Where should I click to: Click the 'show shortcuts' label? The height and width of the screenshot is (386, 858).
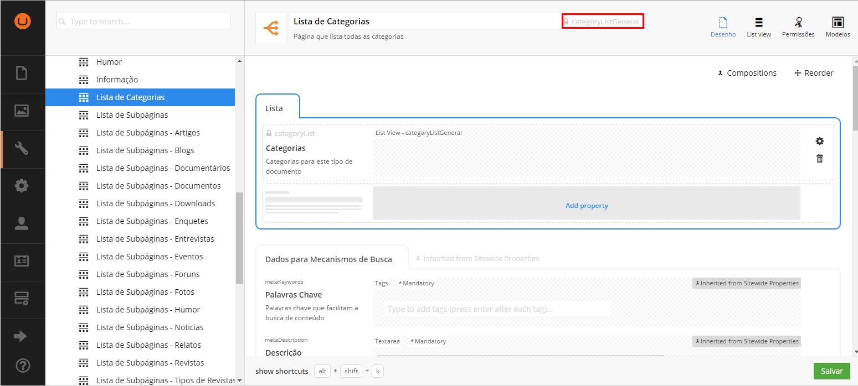point(282,371)
